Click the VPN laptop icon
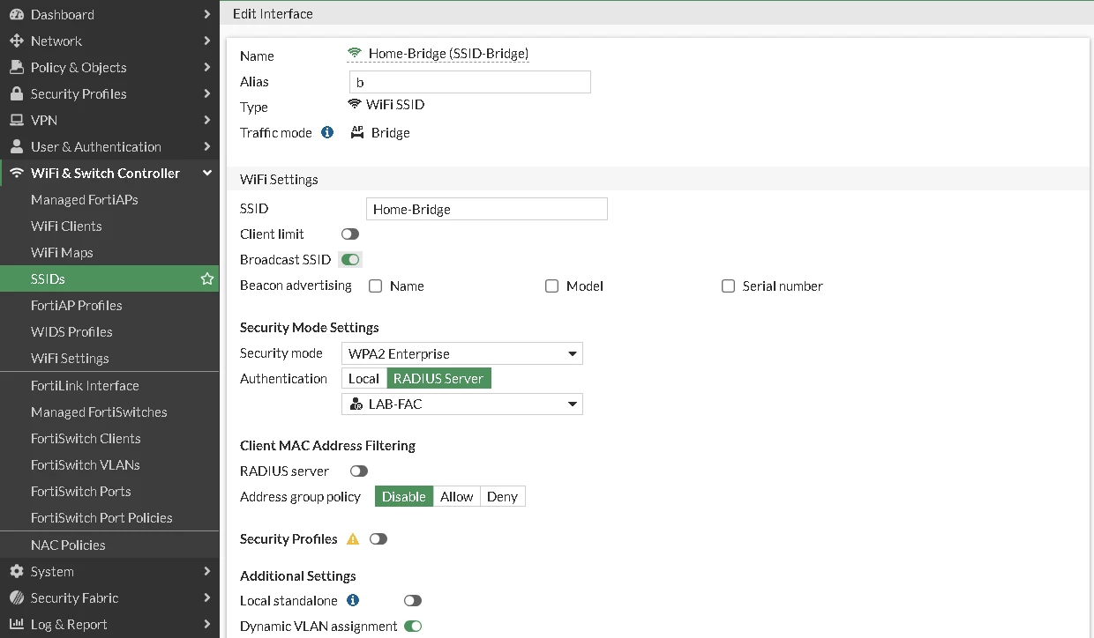Image resolution: width=1094 pixels, height=638 pixels. pos(16,120)
